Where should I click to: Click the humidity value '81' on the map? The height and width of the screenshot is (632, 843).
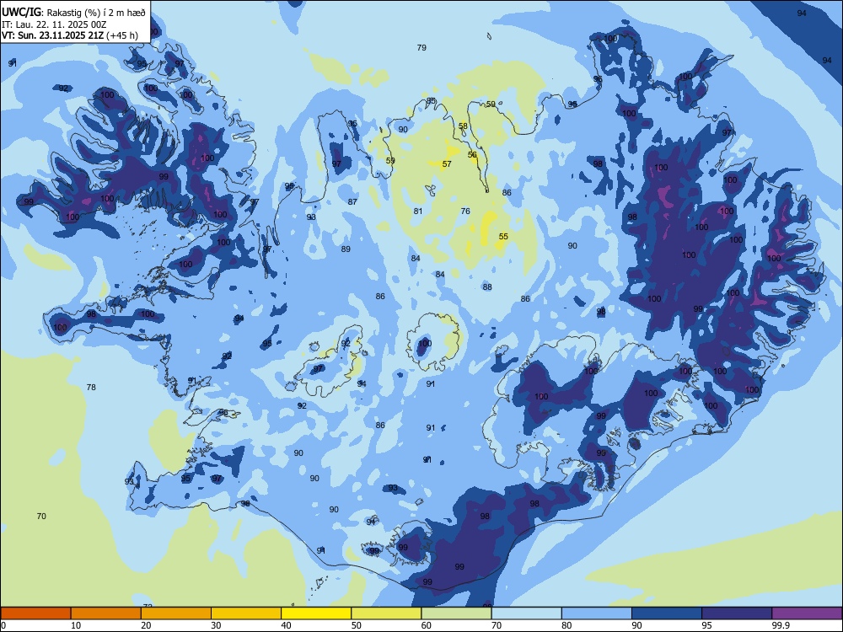point(418,212)
